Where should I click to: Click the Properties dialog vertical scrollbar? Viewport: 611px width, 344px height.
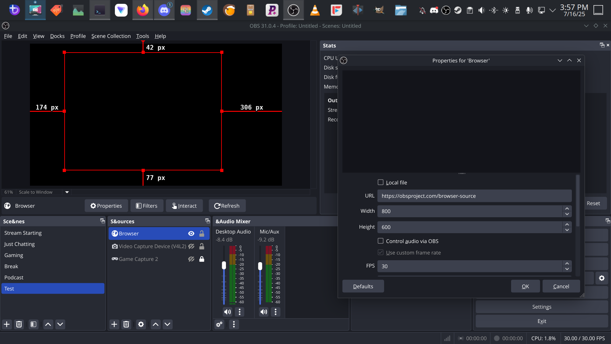click(x=578, y=201)
